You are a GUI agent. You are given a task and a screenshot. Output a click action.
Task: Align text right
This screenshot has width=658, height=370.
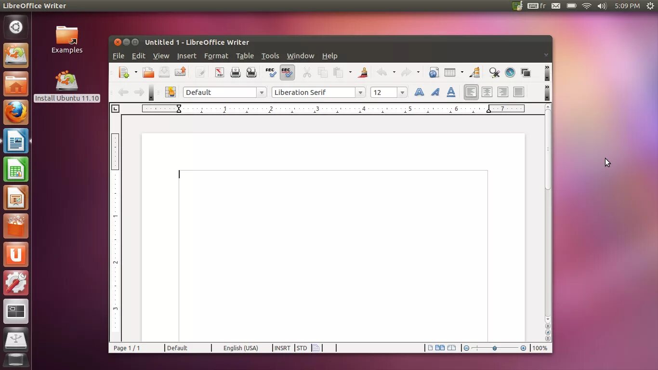[503, 92]
